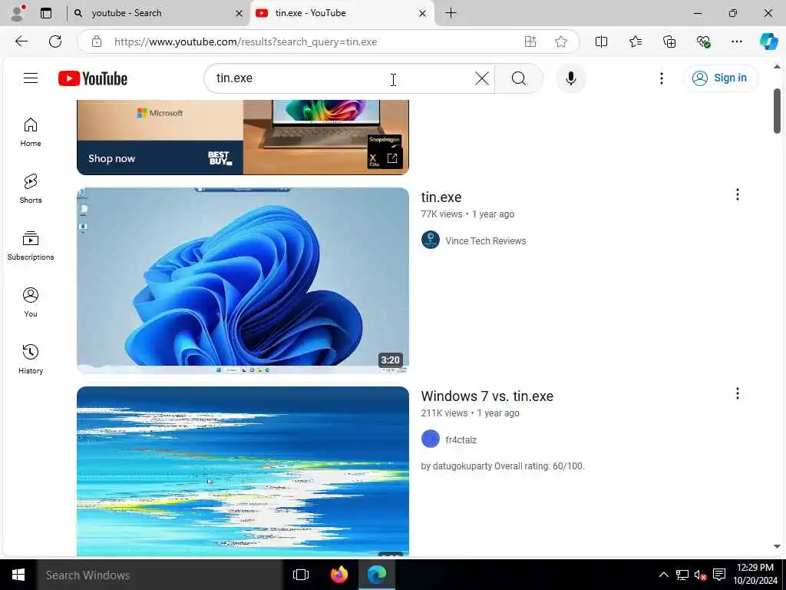Open the Action Center notifications icon

coord(718,575)
